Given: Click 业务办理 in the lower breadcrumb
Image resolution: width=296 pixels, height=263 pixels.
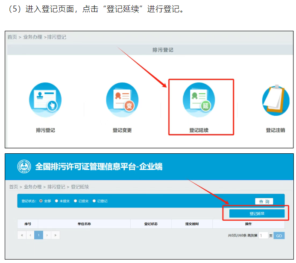Looking at the screenshot, I should coord(32,187).
